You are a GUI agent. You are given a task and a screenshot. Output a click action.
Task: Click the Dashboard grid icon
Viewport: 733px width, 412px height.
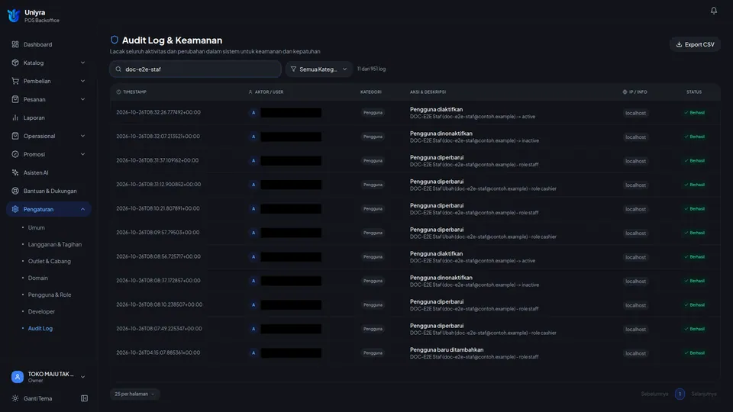(x=15, y=44)
